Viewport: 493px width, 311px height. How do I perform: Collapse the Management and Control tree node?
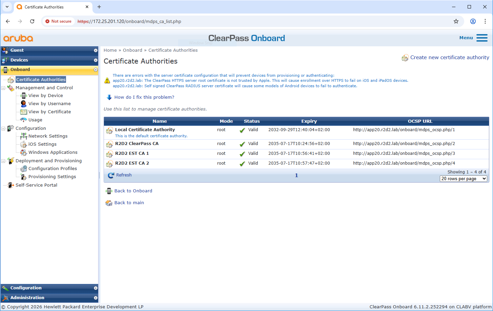[x=3, y=88]
